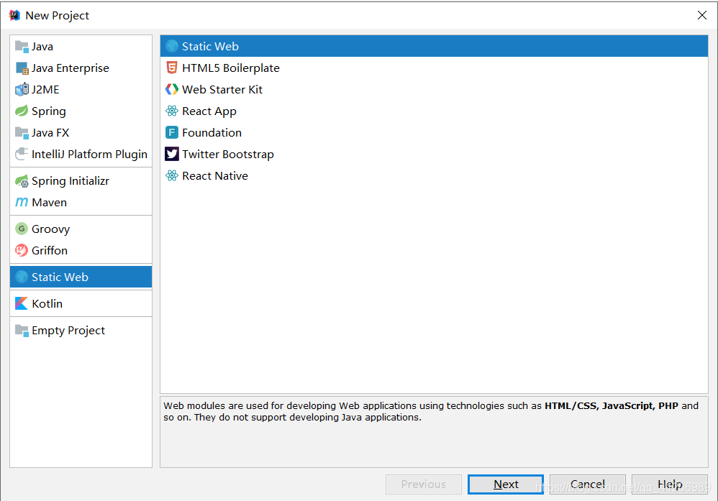Close the New Project dialog

tap(702, 15)
